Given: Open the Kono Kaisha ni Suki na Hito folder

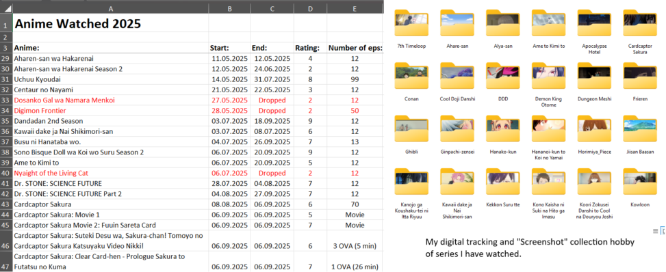Looking at the screenshot, I should click(x=549, y=182).
